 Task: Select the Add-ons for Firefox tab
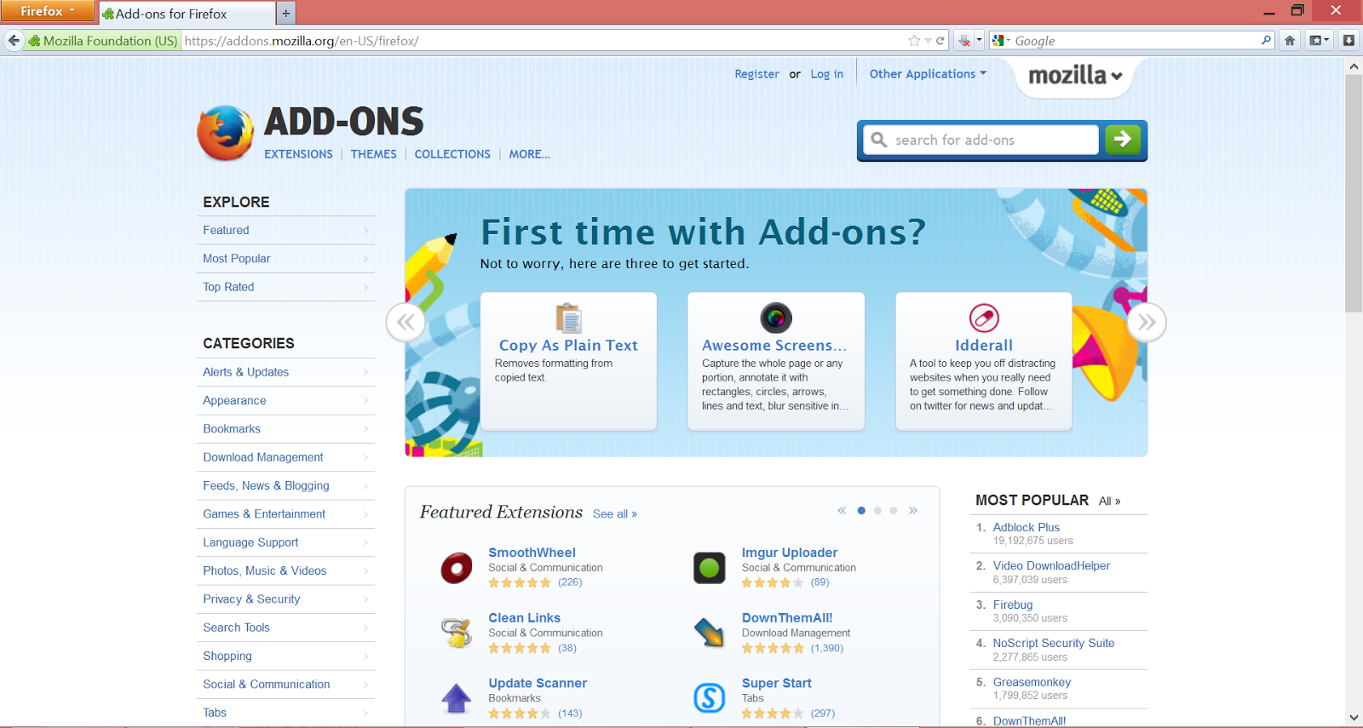click(x=187, y=14)
